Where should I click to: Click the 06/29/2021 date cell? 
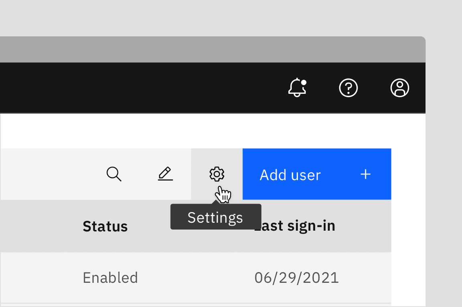(296, 278)
